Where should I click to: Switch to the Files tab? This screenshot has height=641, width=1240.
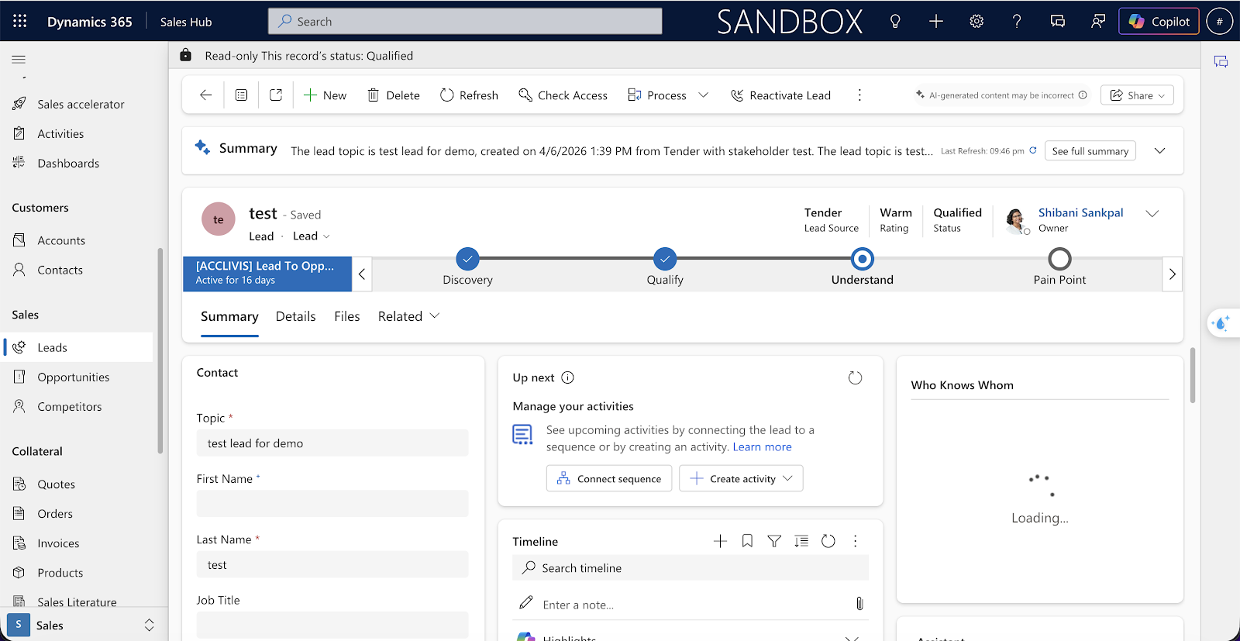pos(347,316)
